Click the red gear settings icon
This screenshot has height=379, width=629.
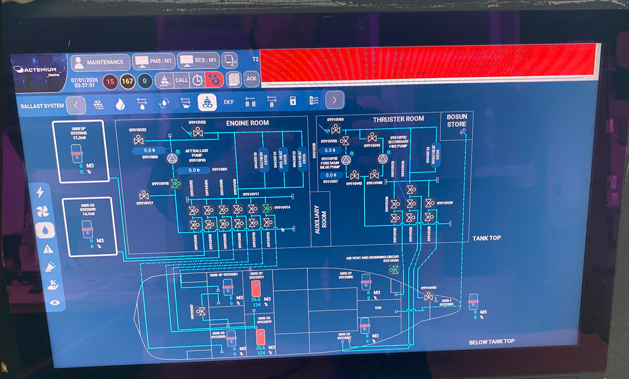pos(214,80)
